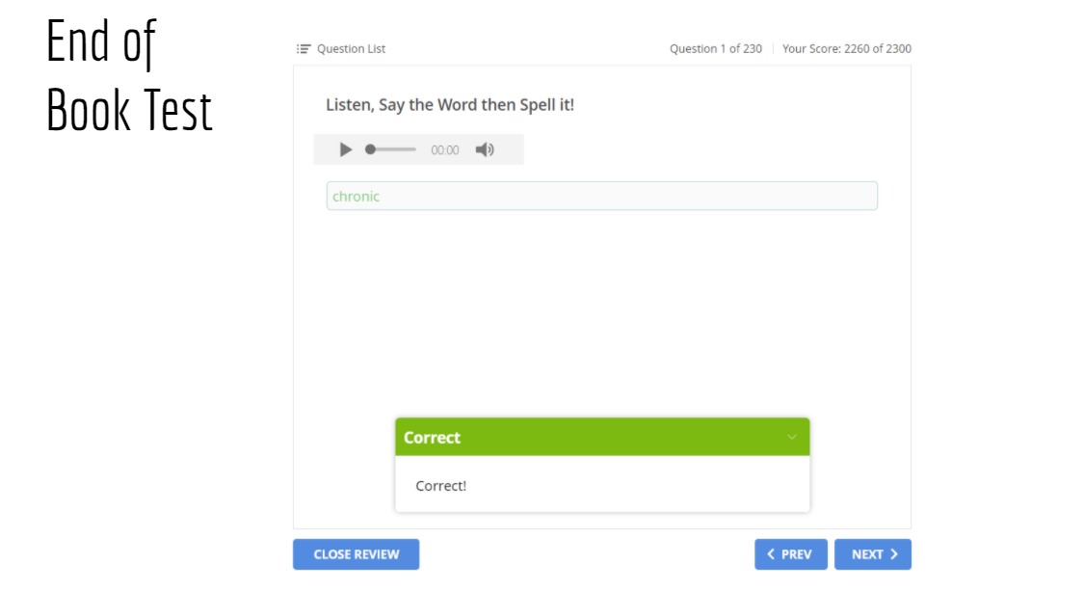Click the "Correct!" feedback message text
The width and height of the screenshot is (1084, 591).
[x=441, y=486]
